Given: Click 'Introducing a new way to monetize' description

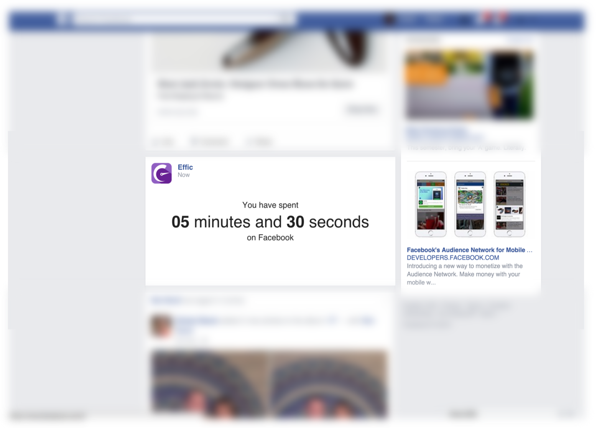Looking at the screenshot, I should tap(465, 274).
